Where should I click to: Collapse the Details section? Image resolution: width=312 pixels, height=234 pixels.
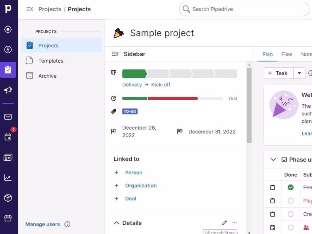(x=116, y=223)
